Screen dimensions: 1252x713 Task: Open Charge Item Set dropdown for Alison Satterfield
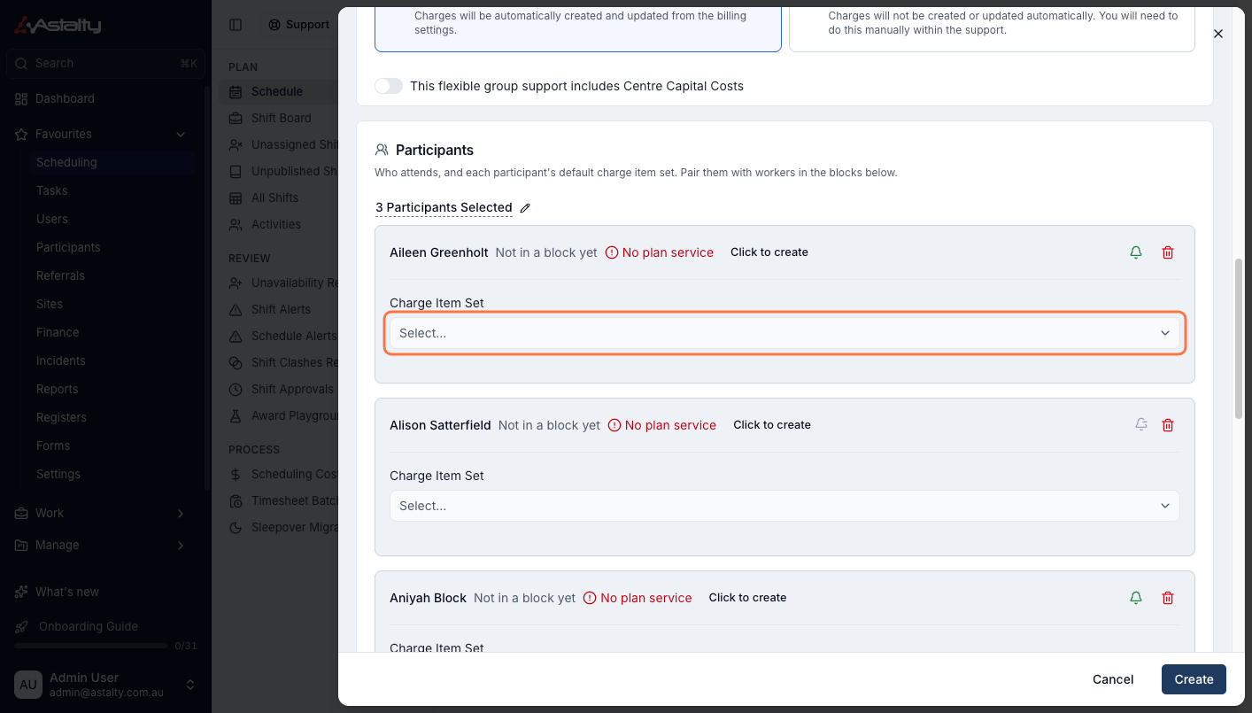coord(784,506)
